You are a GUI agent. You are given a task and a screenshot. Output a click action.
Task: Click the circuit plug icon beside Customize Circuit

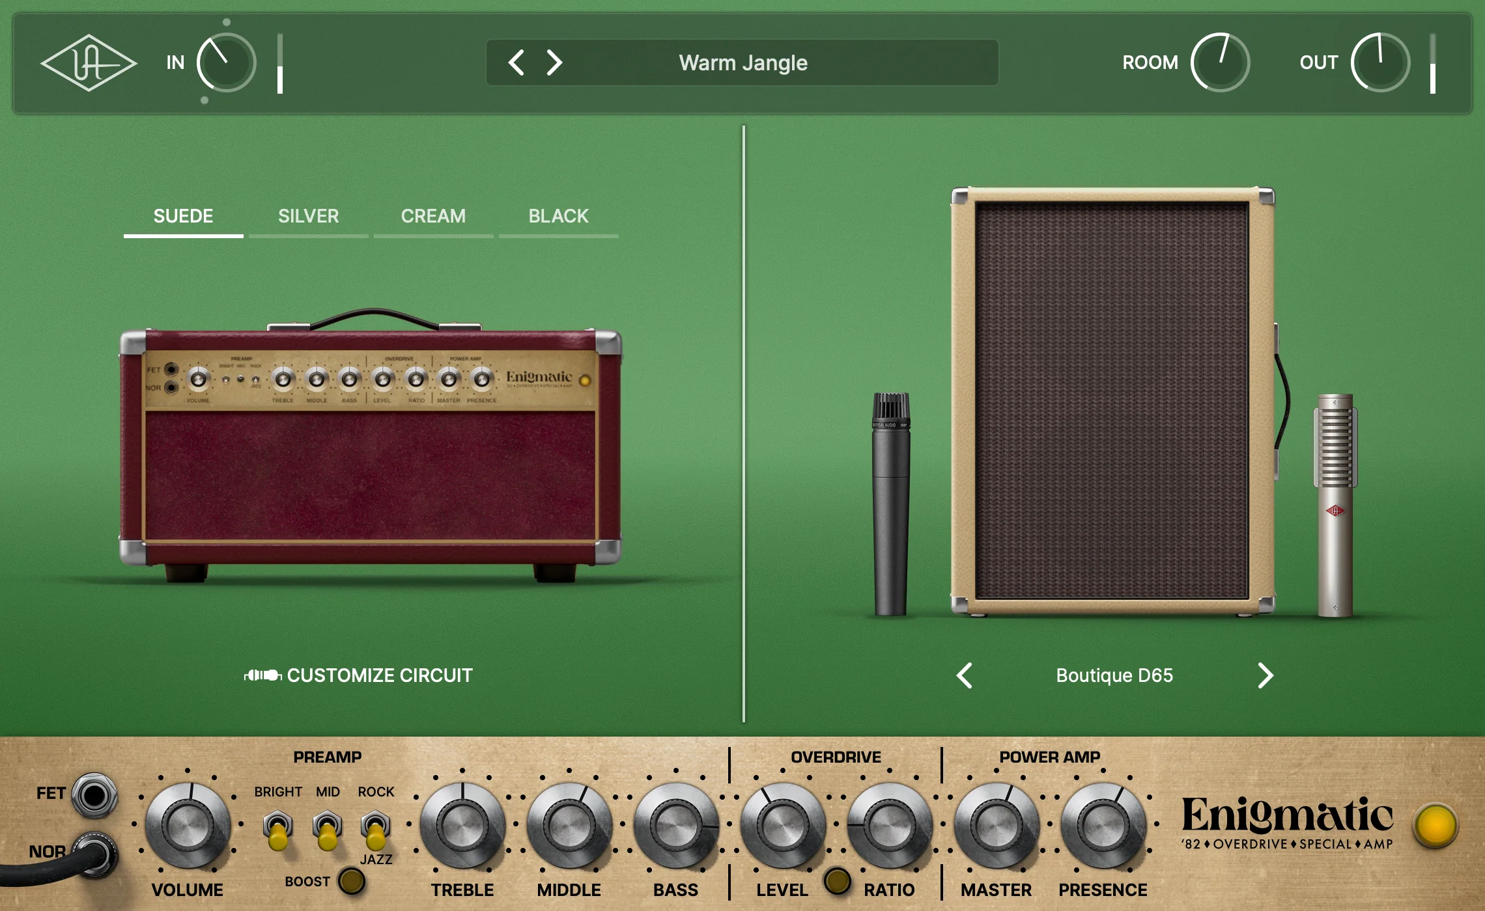point(262,675)
